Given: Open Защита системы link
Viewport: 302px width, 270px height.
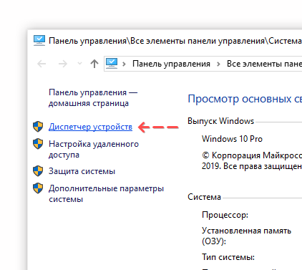Looking at the screenshot, I should (x=82, y=171).
